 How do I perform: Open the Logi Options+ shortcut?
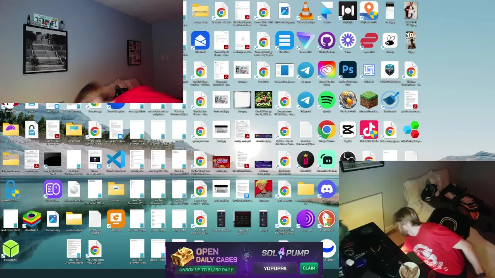point(53,190)
